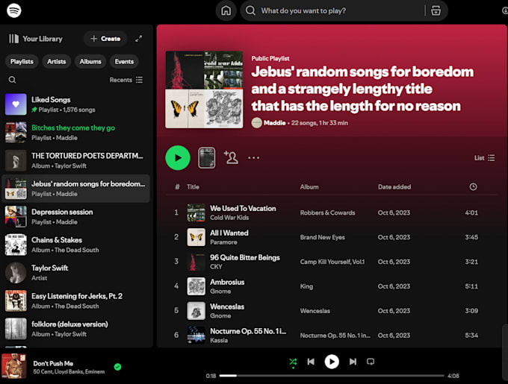Click the search magnifier icon in top bar
This screenshot has width=508, height=384.
coord(250,10)
